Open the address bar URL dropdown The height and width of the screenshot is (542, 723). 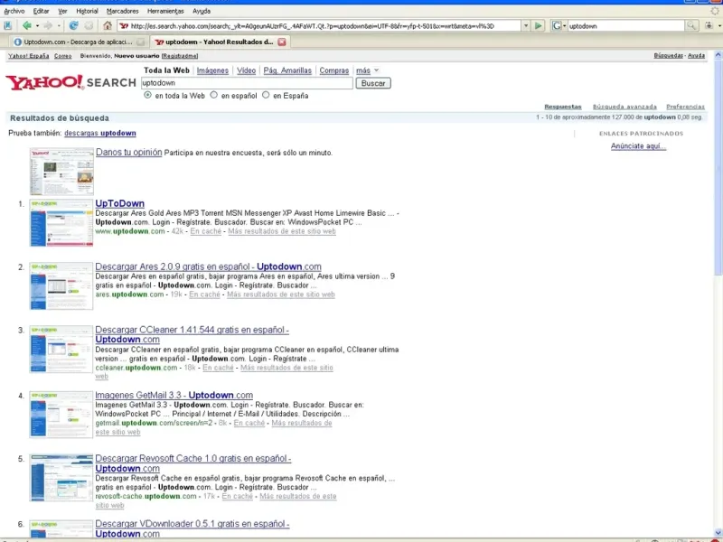click(x=526, y=26)
